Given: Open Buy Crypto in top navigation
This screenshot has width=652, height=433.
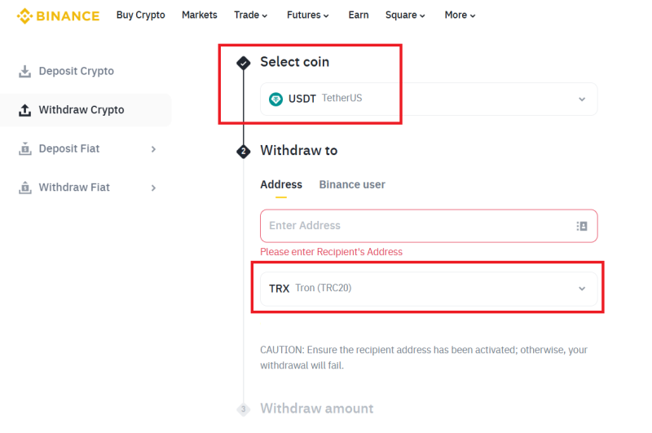Looking at the screenshot, I should [x=140, y=15].
